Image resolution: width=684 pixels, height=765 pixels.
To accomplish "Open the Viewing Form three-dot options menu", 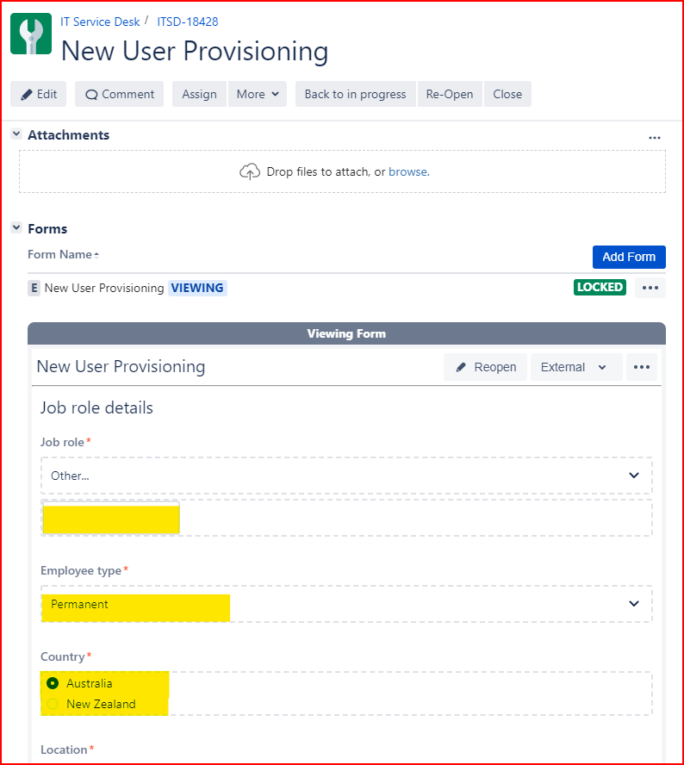I will coord(642,367).
